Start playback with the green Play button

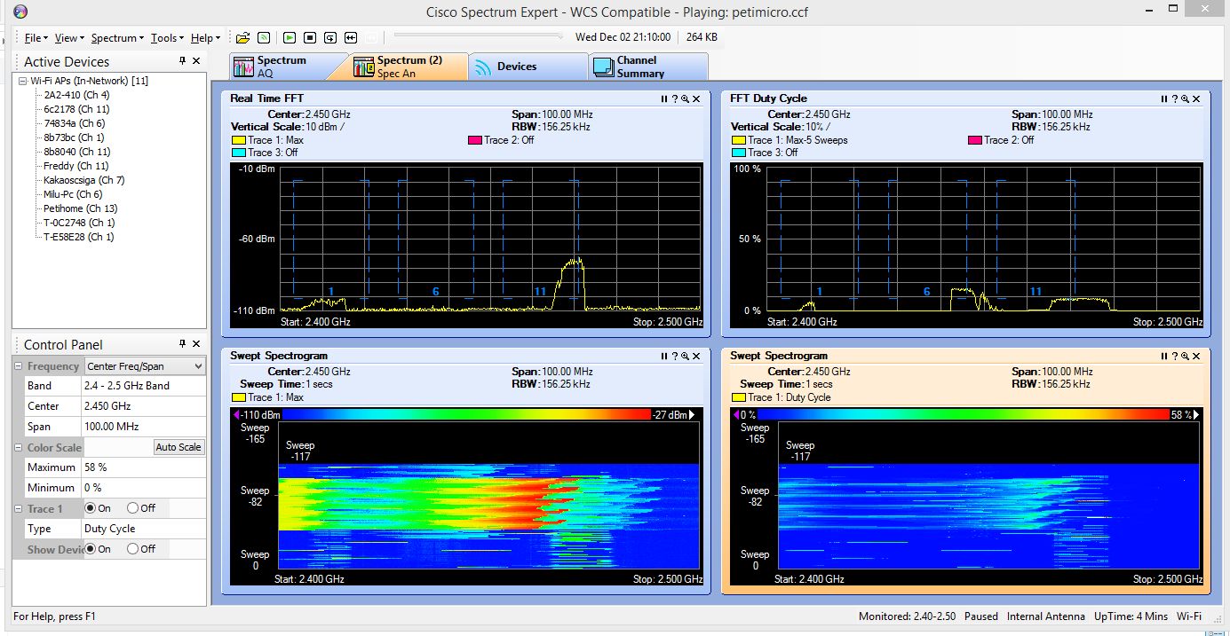coord(290,37)
